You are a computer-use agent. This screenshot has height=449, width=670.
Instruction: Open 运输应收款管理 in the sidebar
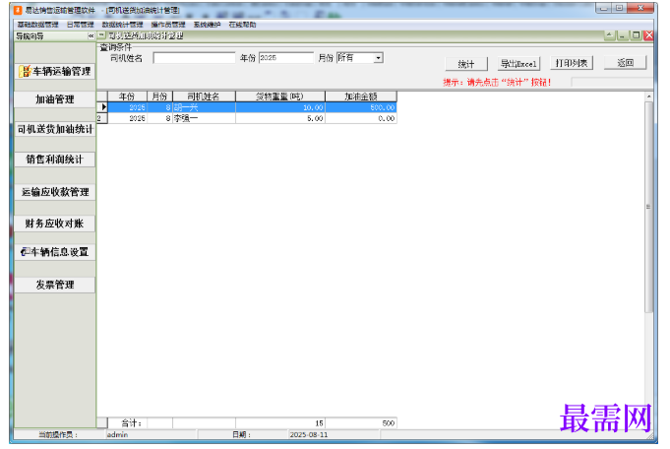coord(55,192)
